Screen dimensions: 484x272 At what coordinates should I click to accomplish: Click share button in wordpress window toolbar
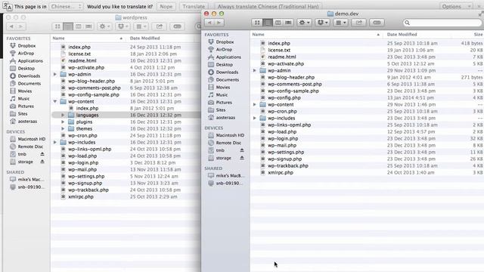click(x=159, y=26)
